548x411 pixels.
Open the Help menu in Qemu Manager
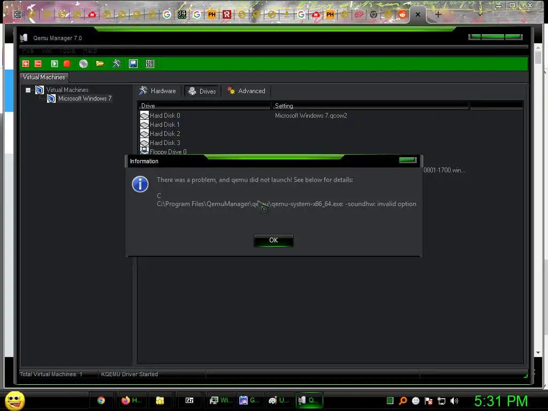(x=90, y=51)
